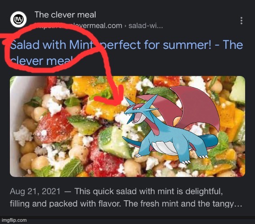Screen dimensions: 255x224
Task: Select the site name "The clever meal"
Action: tap(65, 15)
